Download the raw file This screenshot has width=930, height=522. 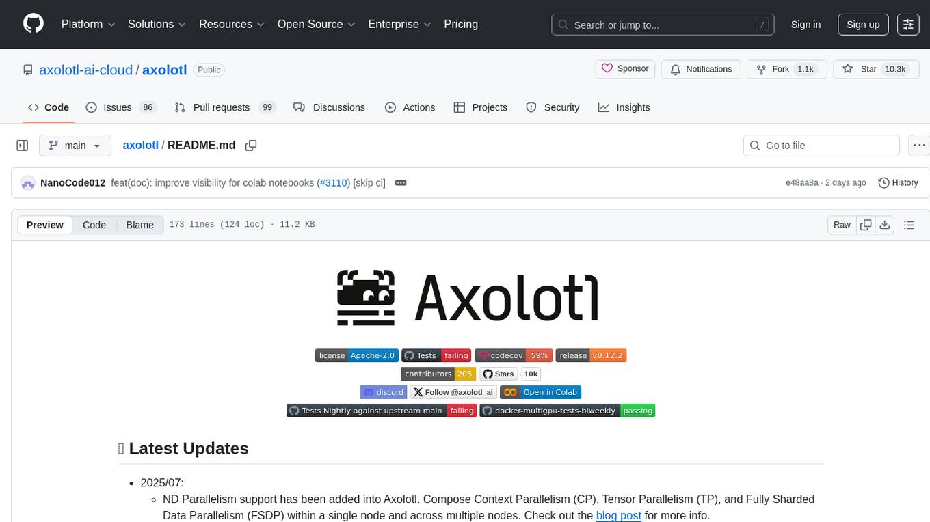(x=884, y=225)
